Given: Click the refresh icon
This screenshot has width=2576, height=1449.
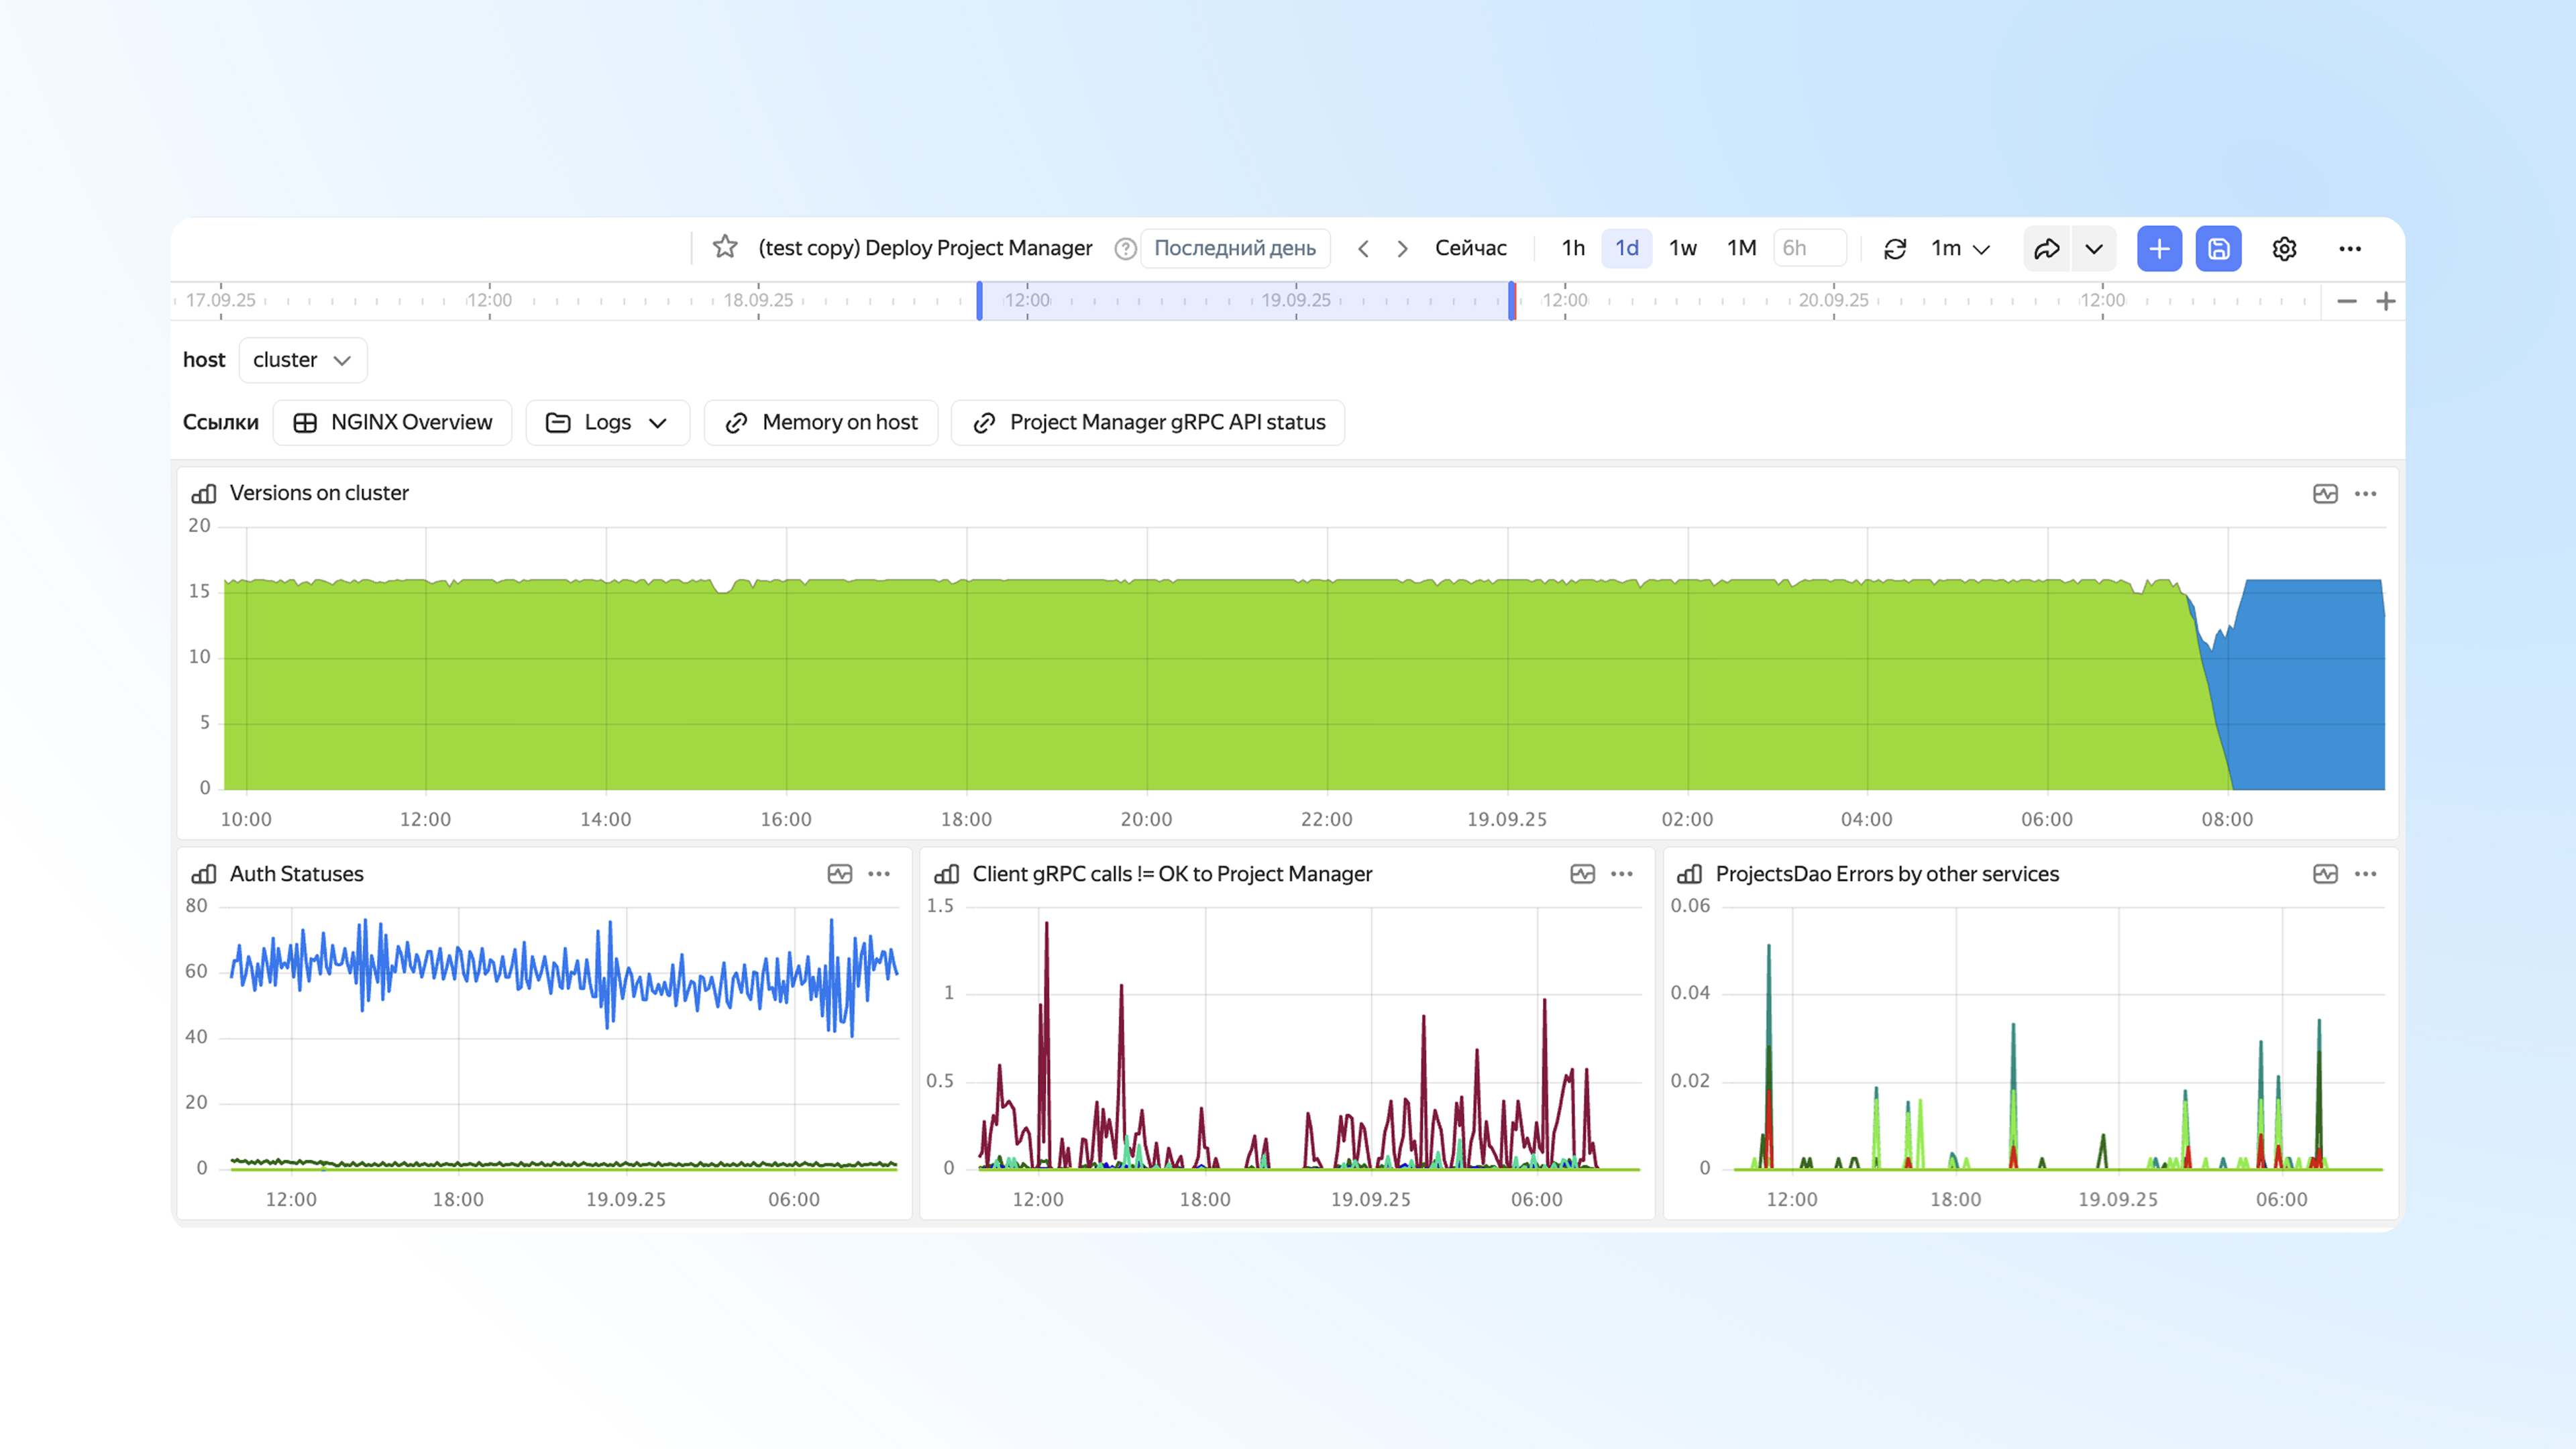Looking at the screenshot, I should pyautogui.click(x=1895, y=249).
